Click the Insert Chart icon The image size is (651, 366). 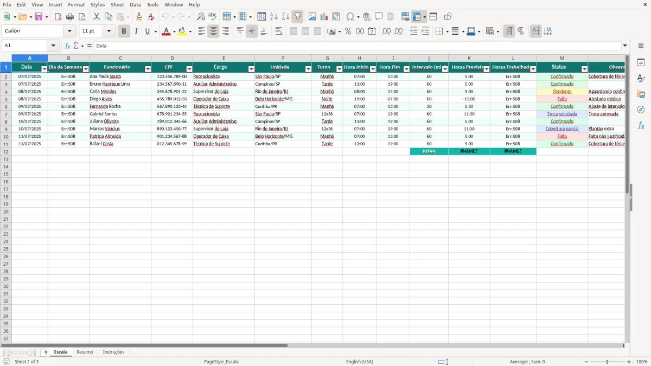pos(324,17)
